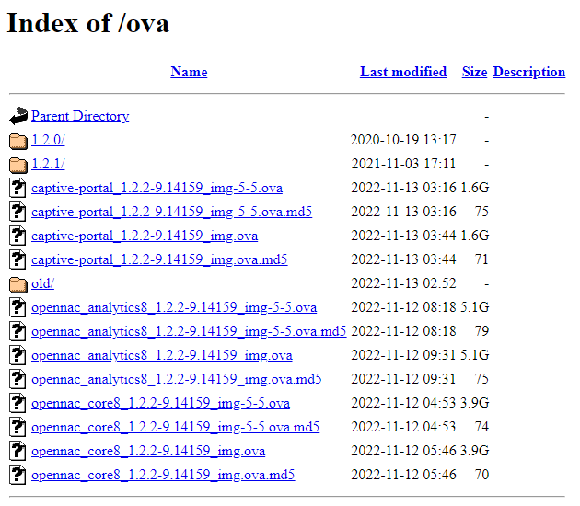Viewport: 580px width, 506px height.
Task: Click the size value 79
Action: click(x=481, y=331)
